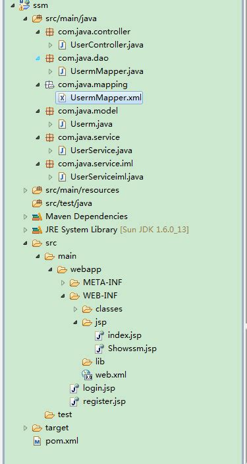Click the UserServiceiml.java file icon

coord(62,177)
